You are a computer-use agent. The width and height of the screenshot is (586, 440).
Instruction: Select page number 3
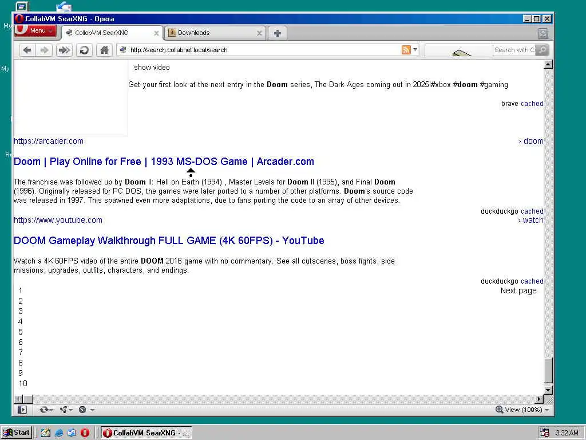pos(21,311)
